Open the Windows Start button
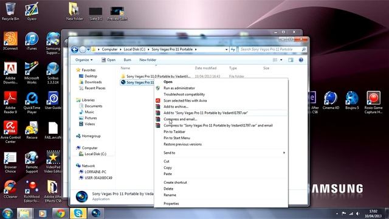The width and height of the screenshot is (389, 219). 7,214
